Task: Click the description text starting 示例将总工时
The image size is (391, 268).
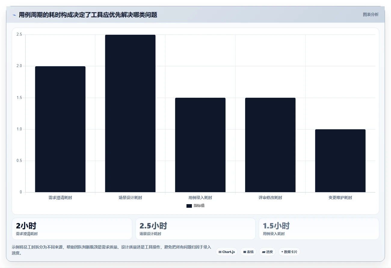Action: point(112,250)
